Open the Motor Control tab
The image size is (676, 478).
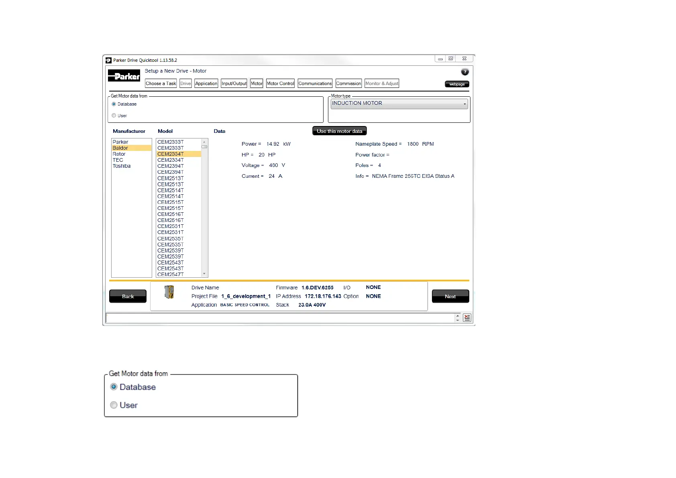coord(281,83)
